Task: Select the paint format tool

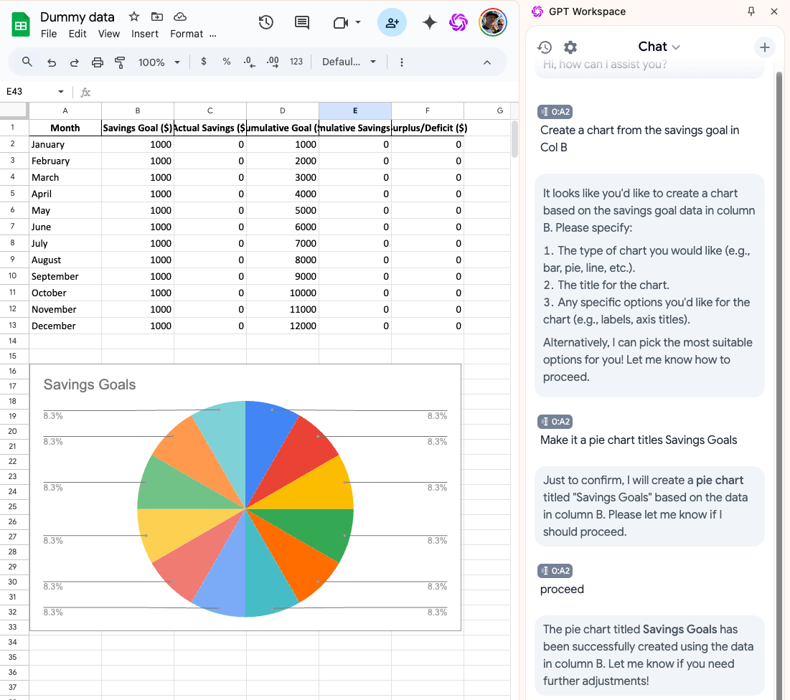Action: coord(120,62)
